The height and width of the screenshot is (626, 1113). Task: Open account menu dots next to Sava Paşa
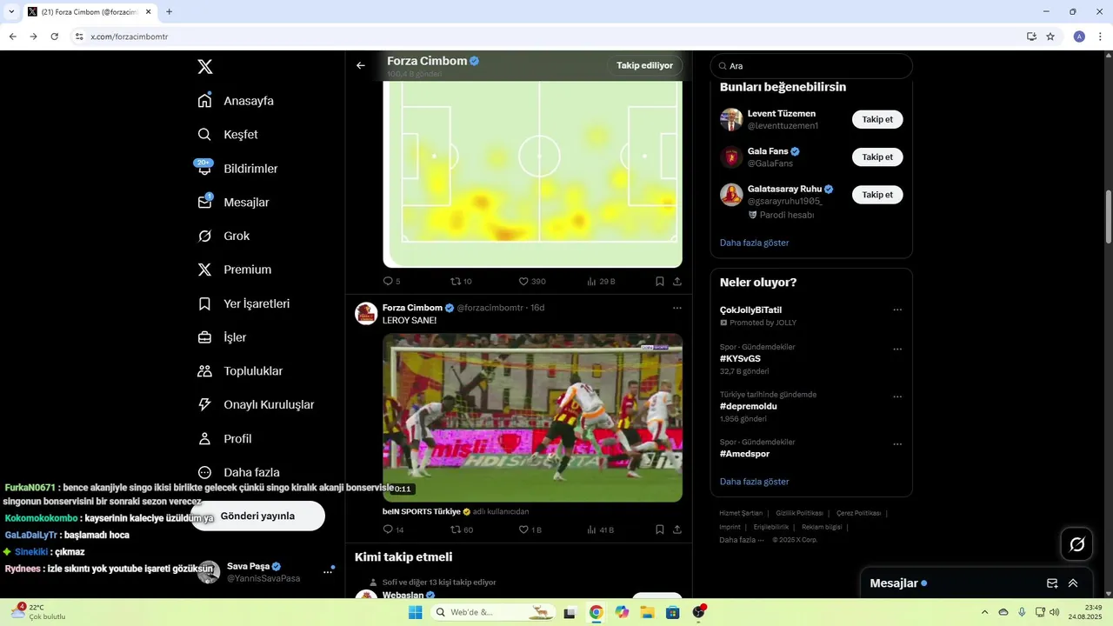(x=328, y=571)
